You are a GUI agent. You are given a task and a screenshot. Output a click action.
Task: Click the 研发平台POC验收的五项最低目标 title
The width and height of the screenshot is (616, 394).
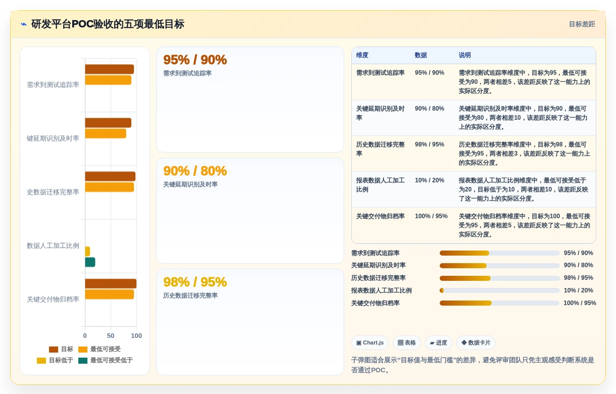(108, 24)
